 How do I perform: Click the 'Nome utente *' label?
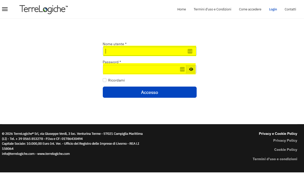(x=114, y=44)
